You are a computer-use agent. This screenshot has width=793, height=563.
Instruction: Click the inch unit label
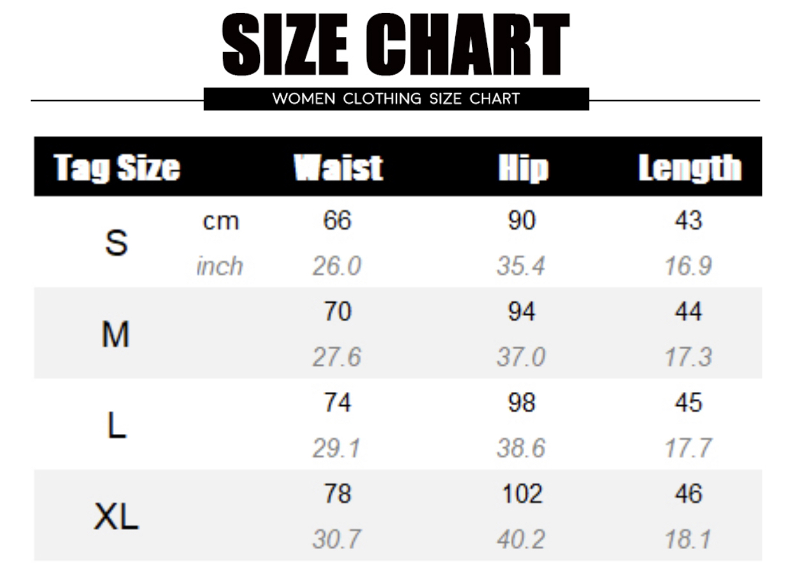pos(220,266)
